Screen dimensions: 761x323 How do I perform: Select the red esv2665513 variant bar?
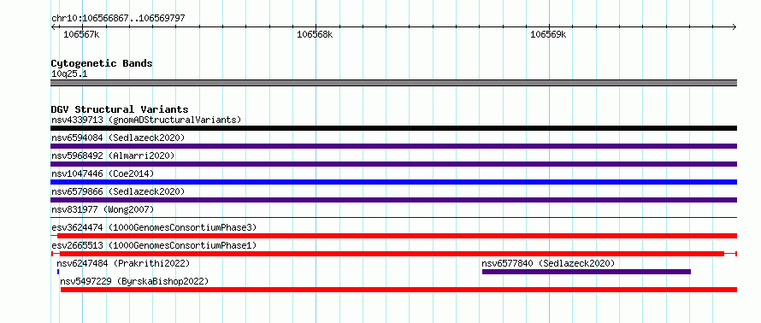tap(393, 254)
